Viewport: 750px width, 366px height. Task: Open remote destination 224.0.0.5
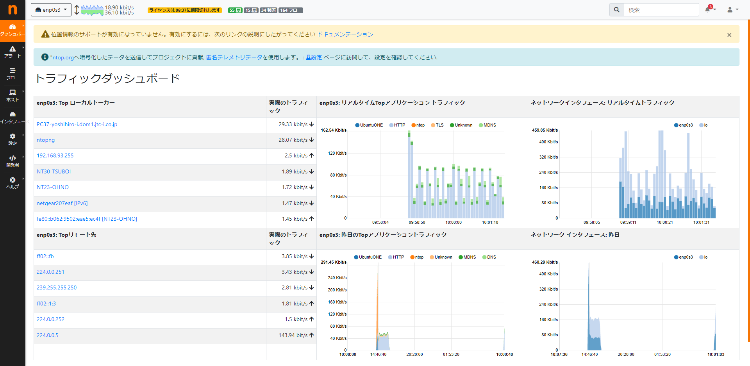coord(48,335)
